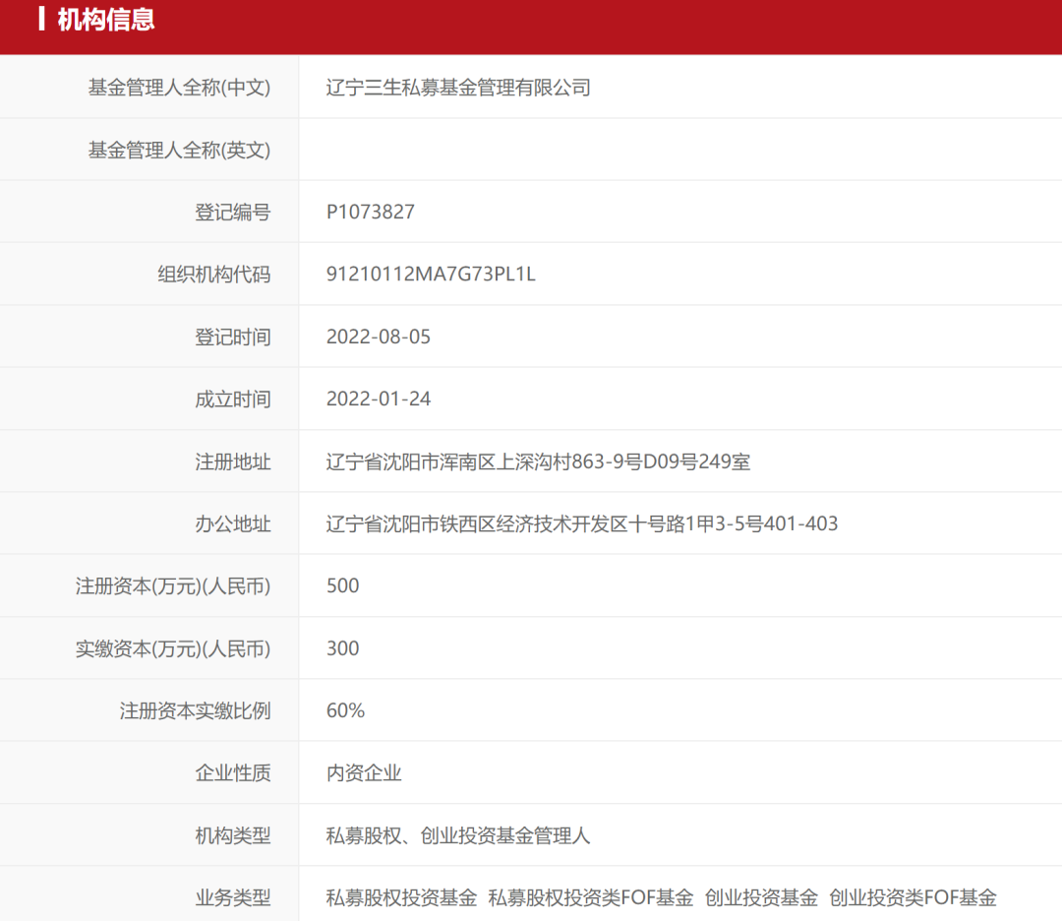Select office address 辽宁省沈阳市铁西区经济技术开发区十号路1甲3-5号401-403
This screenshot has width=1062, height=921.
coord(582,523)
